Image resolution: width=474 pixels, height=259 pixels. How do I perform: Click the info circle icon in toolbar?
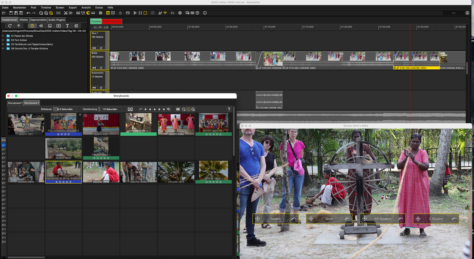pos(205,13)
